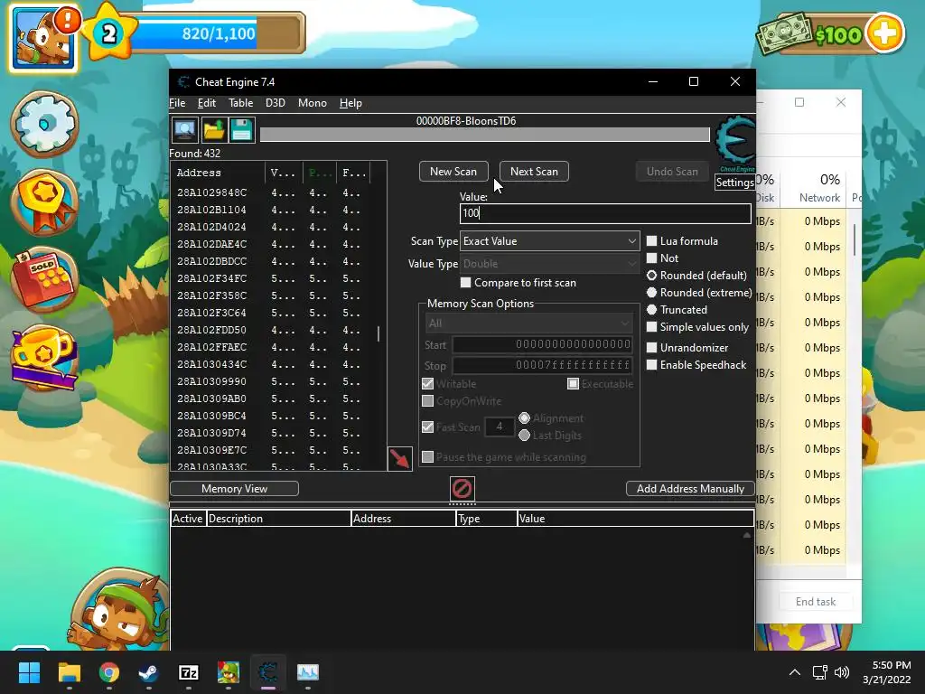Click the Next Scan button
The height and width of the screenshot is (694, 925).
pos(534,172)
